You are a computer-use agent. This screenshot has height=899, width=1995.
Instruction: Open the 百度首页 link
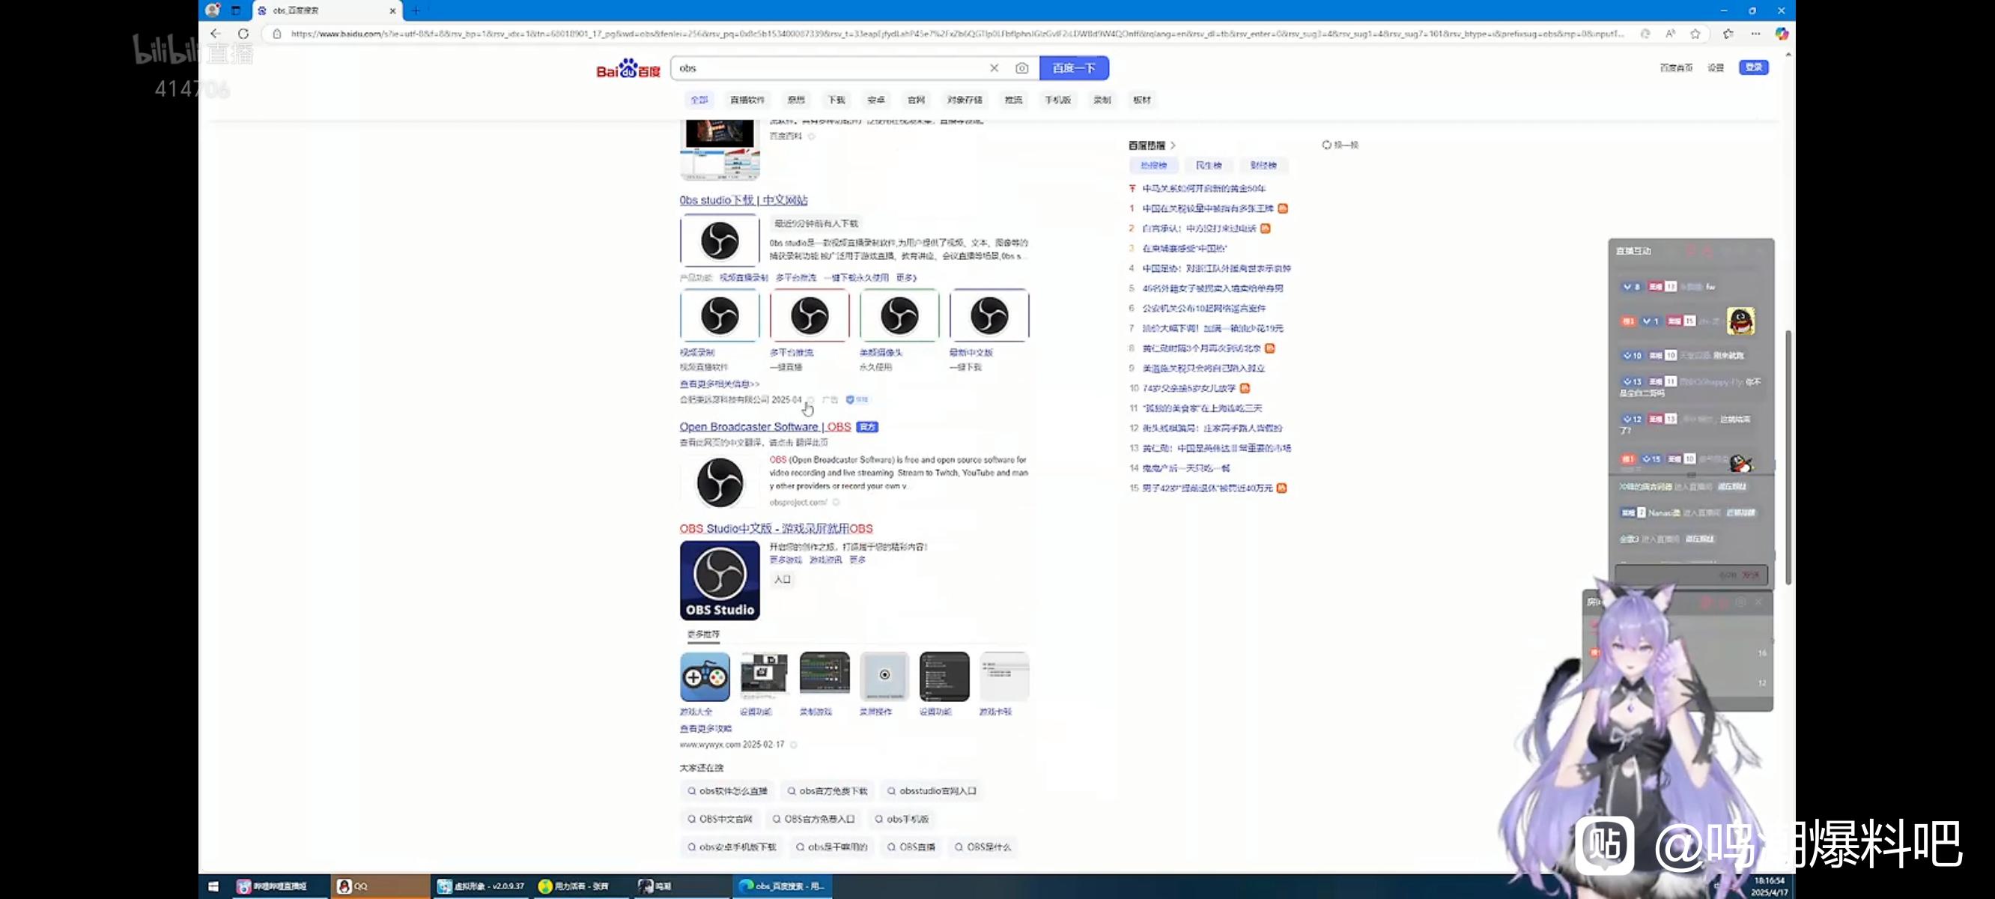[1676, 68]
